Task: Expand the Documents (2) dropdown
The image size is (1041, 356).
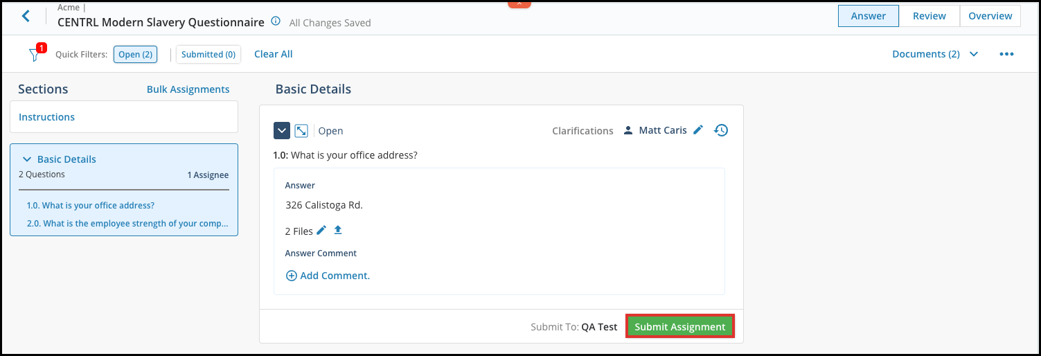Action: tap(935, 54)
